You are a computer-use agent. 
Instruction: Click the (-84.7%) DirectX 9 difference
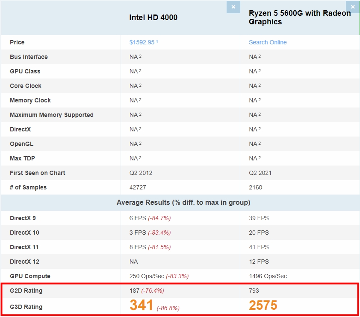[159, 218]
